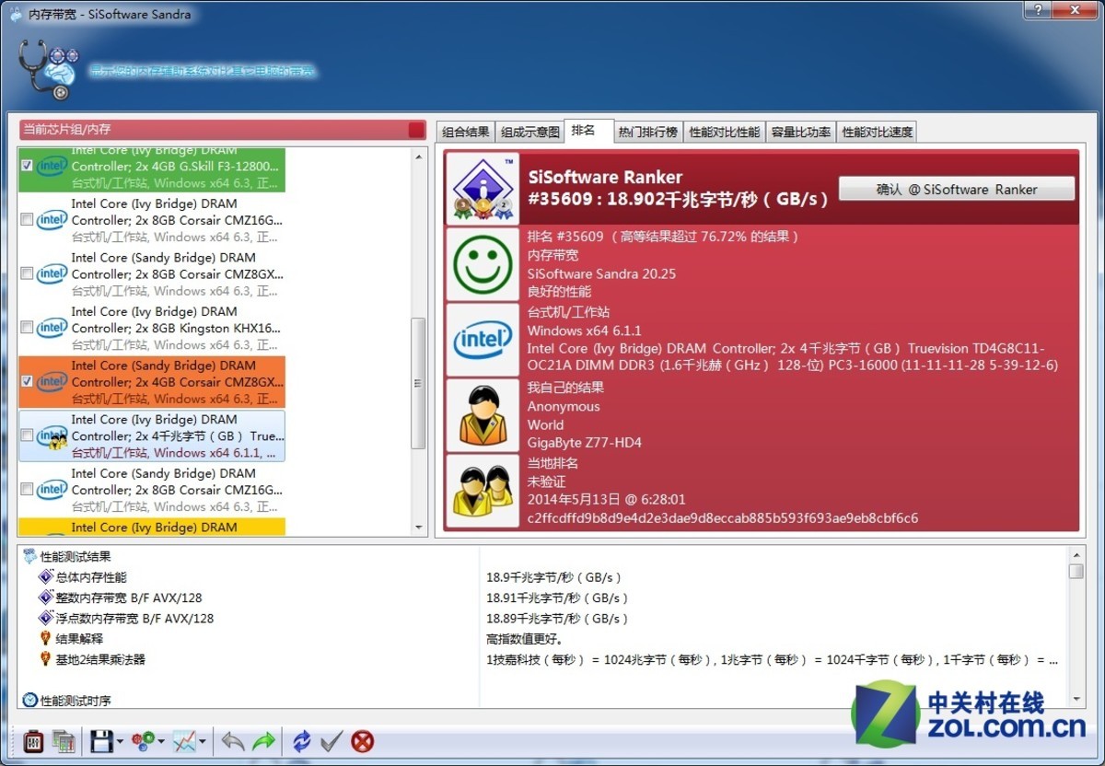Click lightbulb icon beside 结果解释
Image resolution: width=1105 pixels, height=766 pixels.
(45, 638)
